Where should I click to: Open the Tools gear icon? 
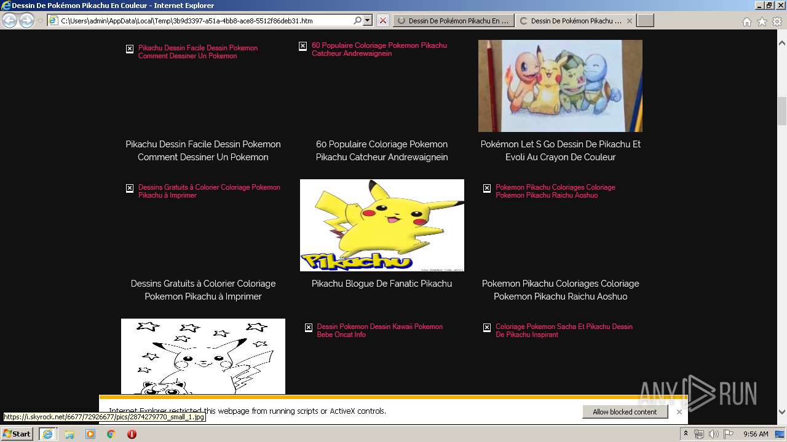777,21
